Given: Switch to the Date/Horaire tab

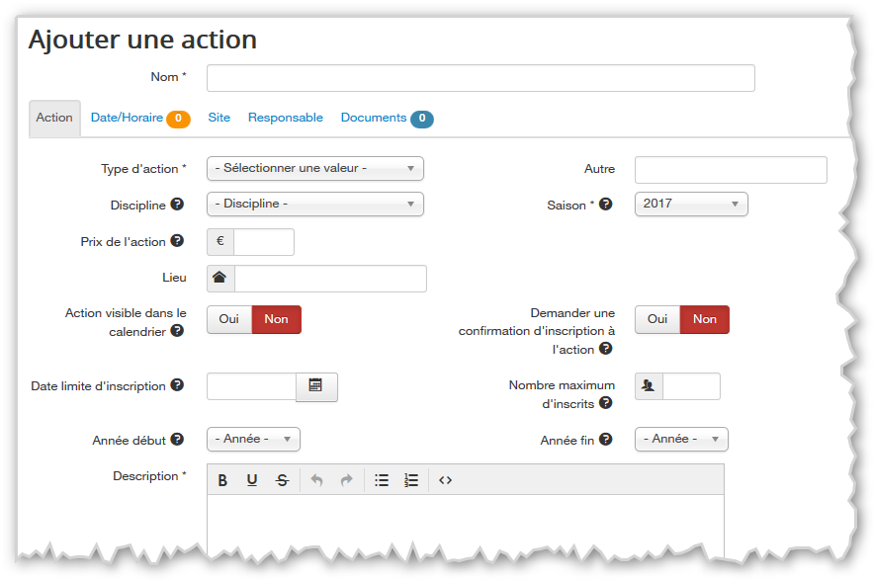Looking at the screenshot, I should 128,118.
